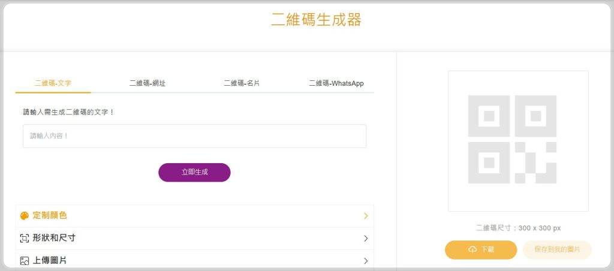Image resolution: width=614 pixels, height=271 pixels.
Task: Click the 下載 button text
Action: point(487,249)
